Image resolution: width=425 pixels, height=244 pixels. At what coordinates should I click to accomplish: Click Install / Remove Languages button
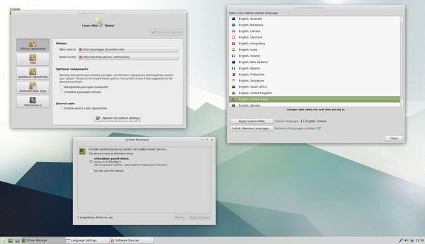click(252, 129)
